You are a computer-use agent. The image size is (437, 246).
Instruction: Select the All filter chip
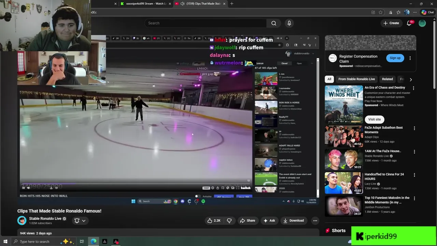coord(329,79)
